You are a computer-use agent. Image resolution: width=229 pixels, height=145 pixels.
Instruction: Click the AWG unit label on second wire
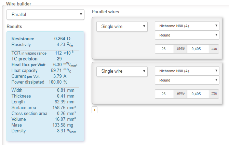tap(180, 94)
